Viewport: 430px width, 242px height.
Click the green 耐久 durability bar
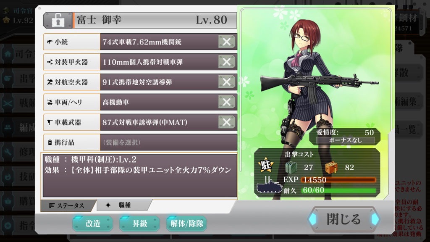pos(339,190)
